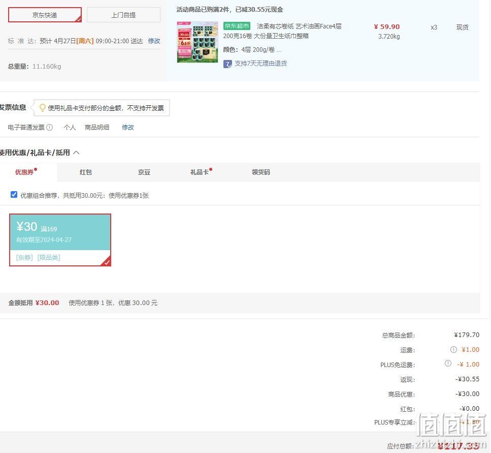Click 商品优惠 value -¥30.00
The height and width of the screenshot is (453, 491).
pos(467,394)
